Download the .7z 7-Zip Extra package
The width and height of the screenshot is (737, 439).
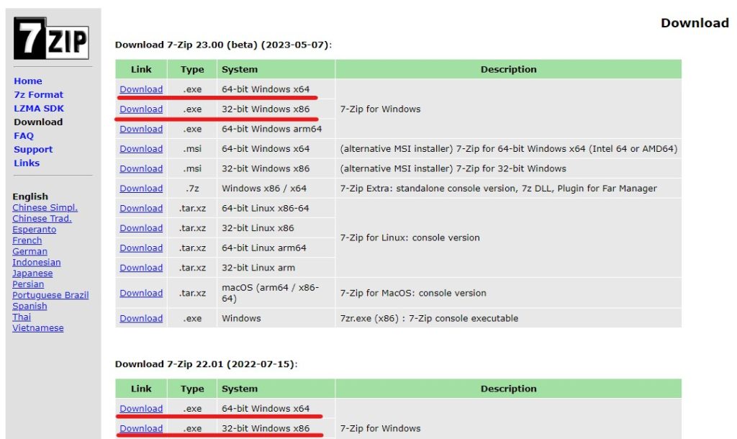(x=141, y=188)
